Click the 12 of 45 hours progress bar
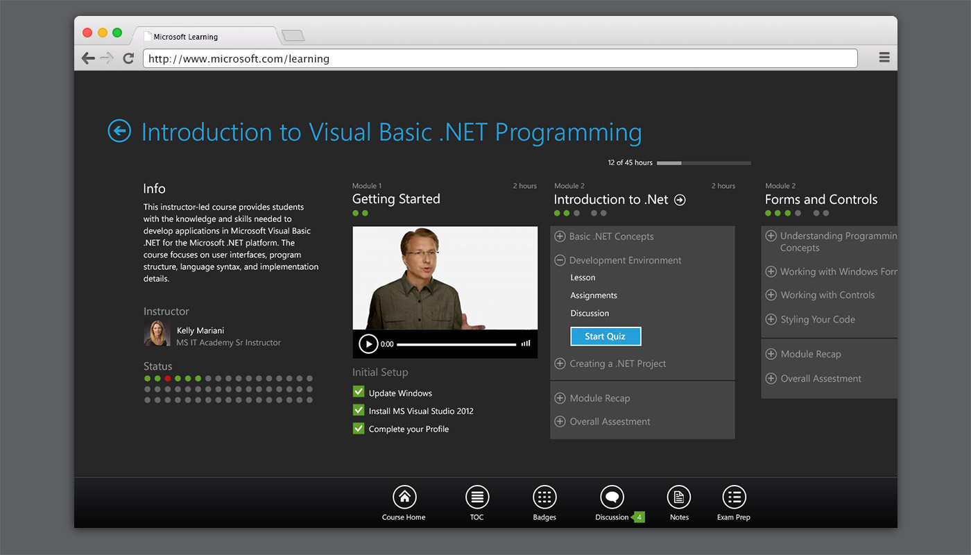This screenshot has height=555, width=971. (704, 163)
